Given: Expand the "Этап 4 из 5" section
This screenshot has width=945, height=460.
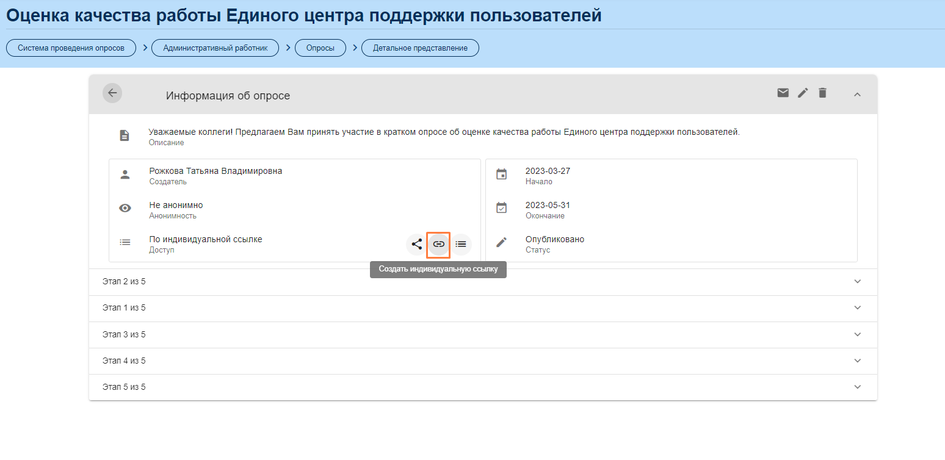Looking at the screenshot, I should [857, 361].
